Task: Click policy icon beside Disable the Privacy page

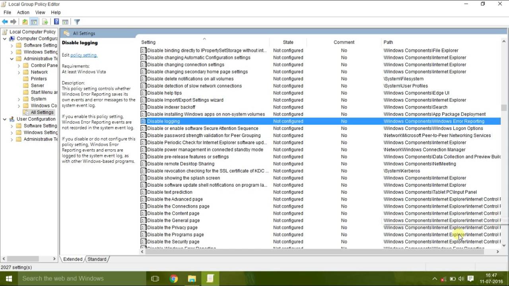Action: click(144, 228)
